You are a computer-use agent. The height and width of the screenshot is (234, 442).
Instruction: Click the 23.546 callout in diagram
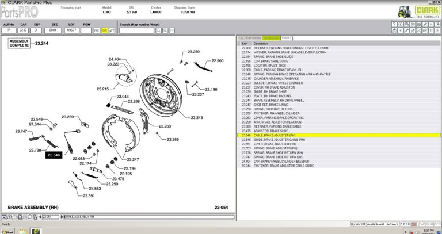click(x=54, y=155)
